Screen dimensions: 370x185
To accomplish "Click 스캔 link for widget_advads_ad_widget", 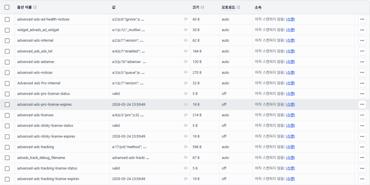I will pos(290,30).
